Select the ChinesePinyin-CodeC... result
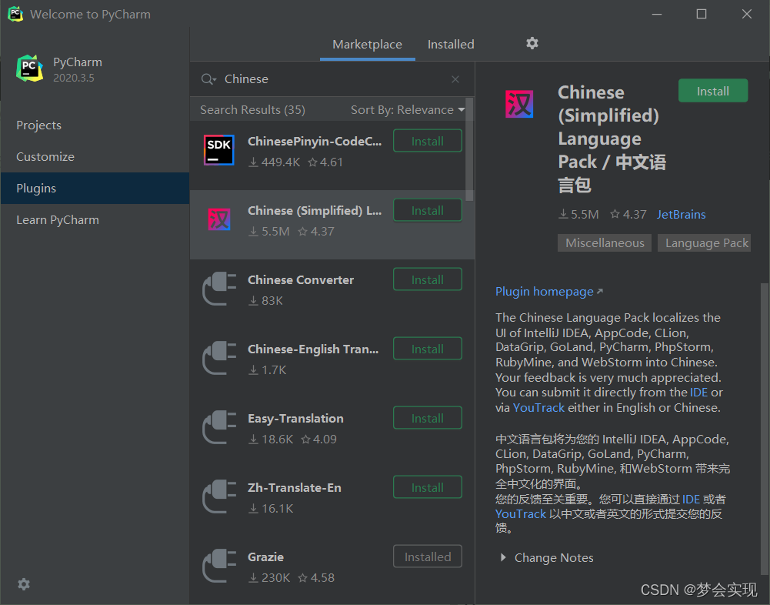The image size is (770, 605). coord(332,155)
